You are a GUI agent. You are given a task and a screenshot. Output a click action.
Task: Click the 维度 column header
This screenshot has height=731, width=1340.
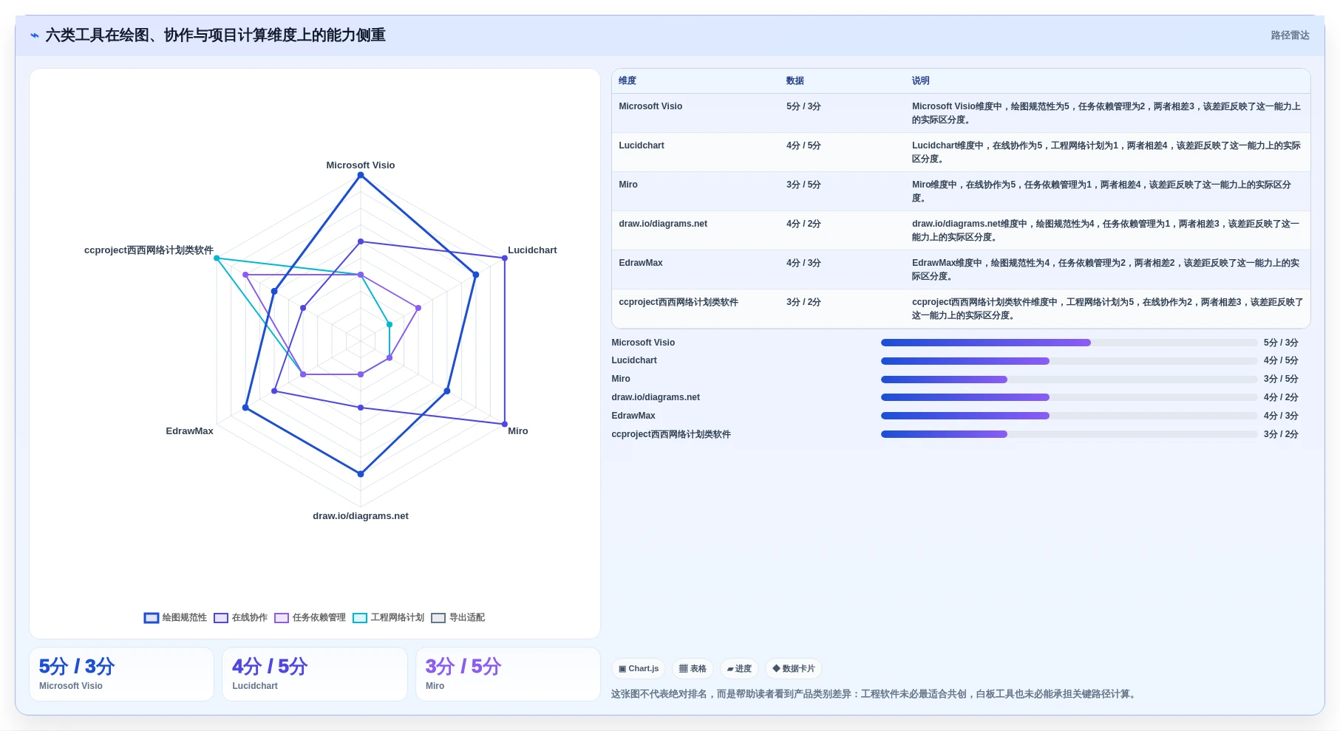(x=628, y=81)
